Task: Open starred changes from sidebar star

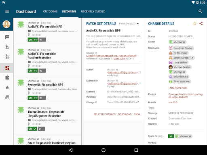Action: click(7, 88)
